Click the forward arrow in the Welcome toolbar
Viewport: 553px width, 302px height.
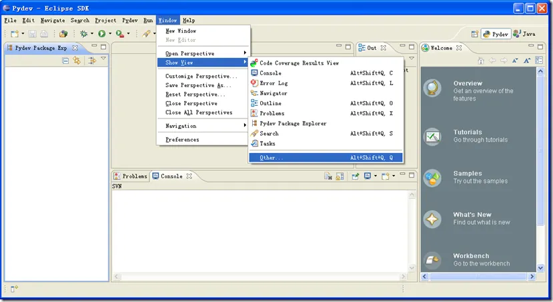click(x=504, y=61)
